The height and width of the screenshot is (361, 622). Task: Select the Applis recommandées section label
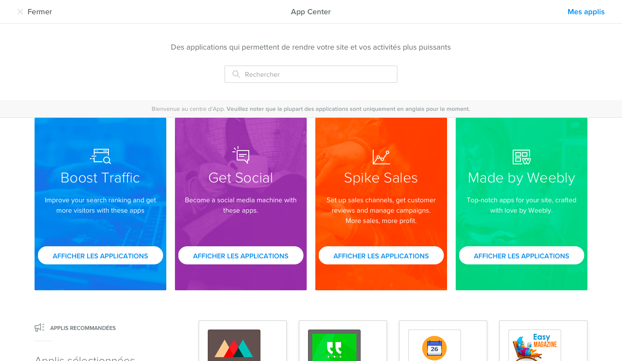[x=83, y=328]
